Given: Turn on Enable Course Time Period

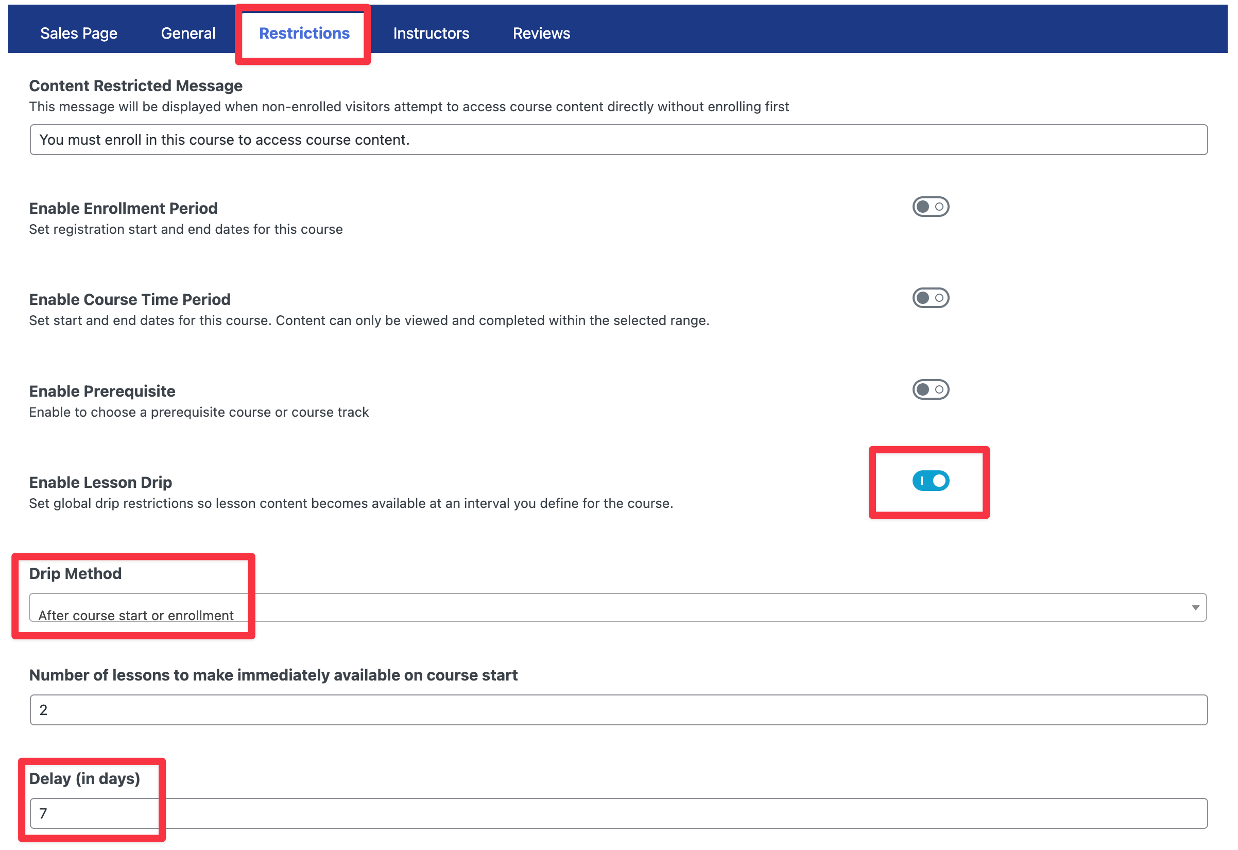Looking at the screenshot, I should click(930, 298).
